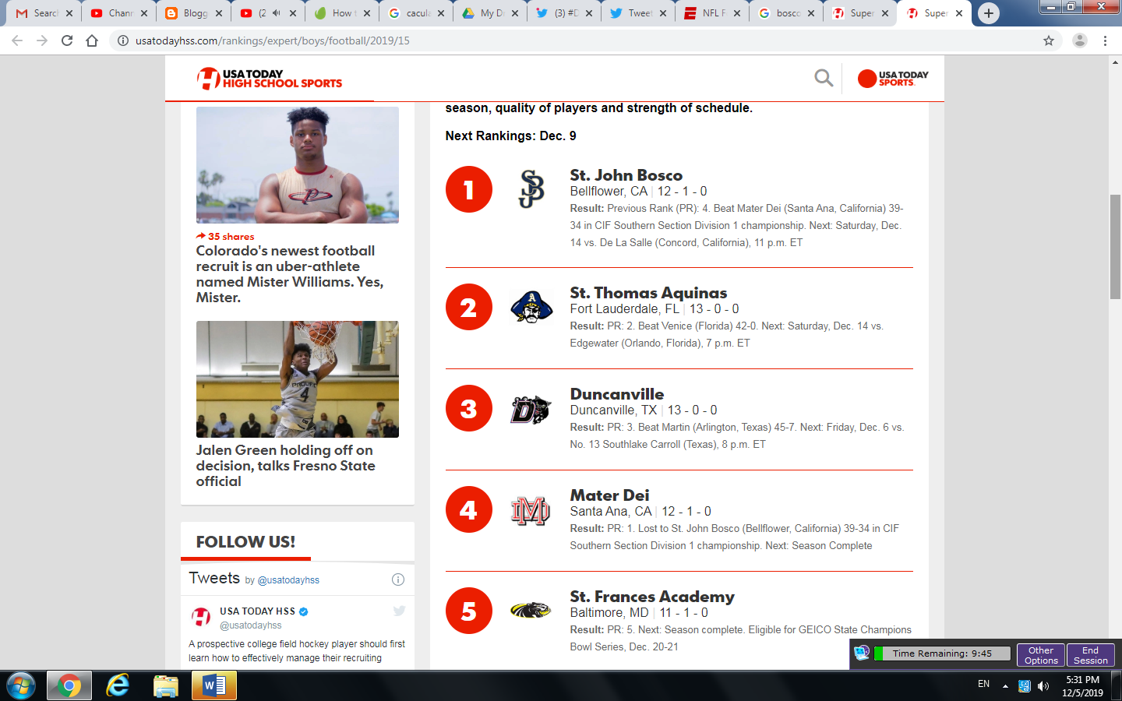Open the Mater Dei team link

click(609, 495)
